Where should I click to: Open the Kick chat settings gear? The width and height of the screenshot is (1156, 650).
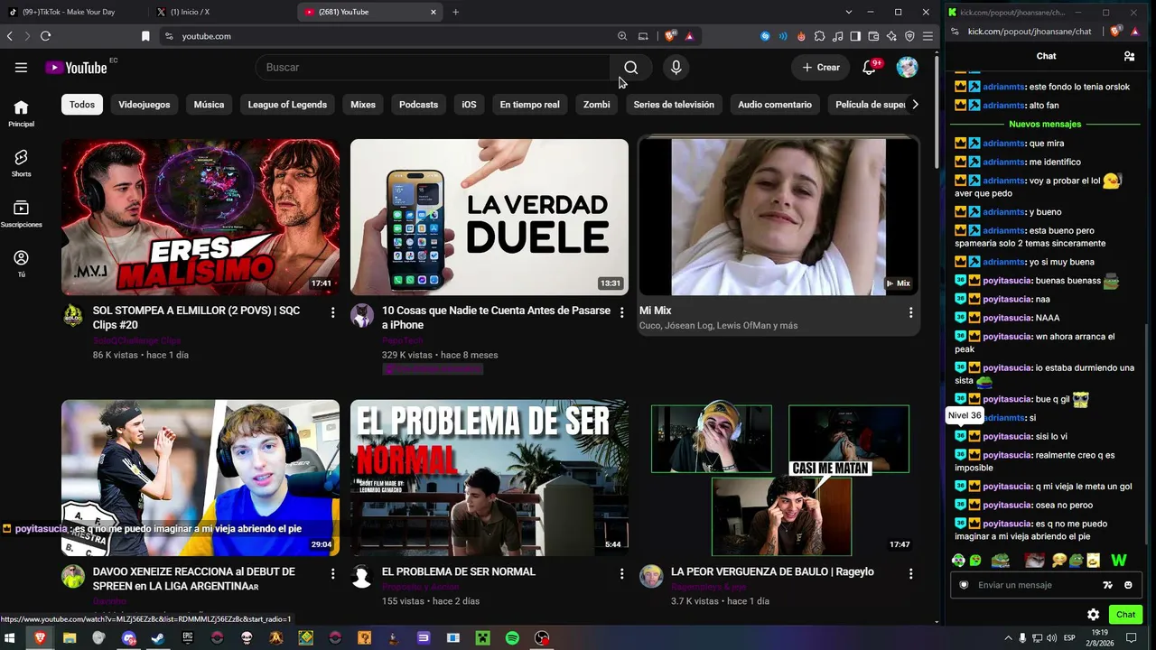pos(1093,615)
